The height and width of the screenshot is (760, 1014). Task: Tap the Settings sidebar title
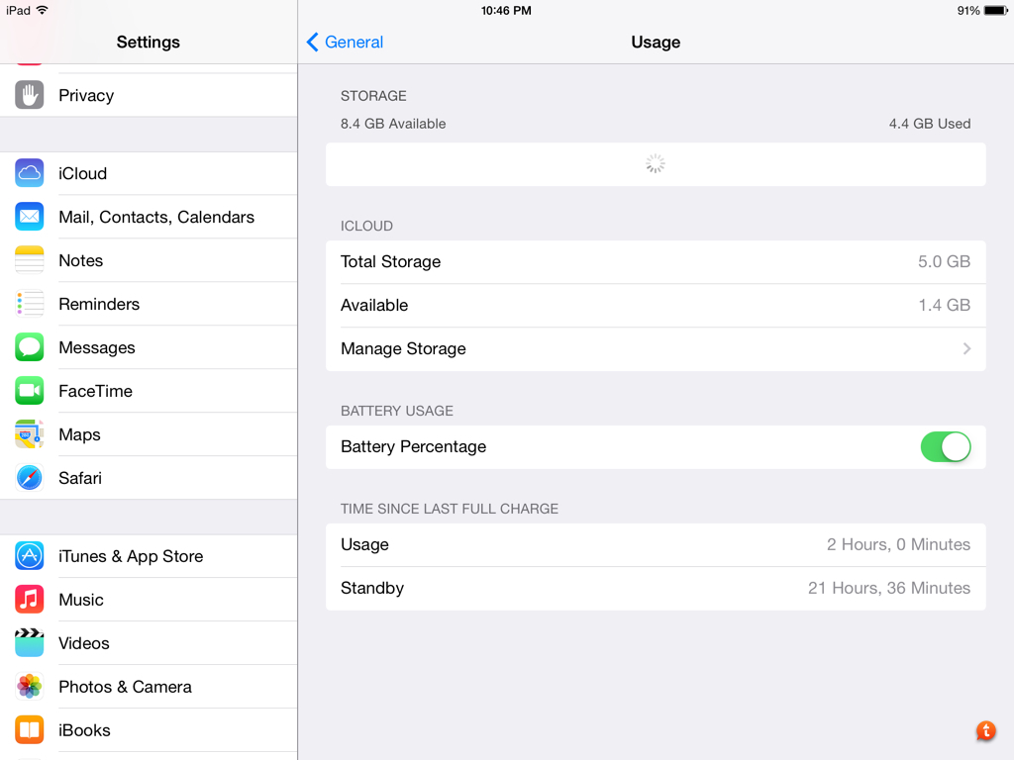[149, 42]
